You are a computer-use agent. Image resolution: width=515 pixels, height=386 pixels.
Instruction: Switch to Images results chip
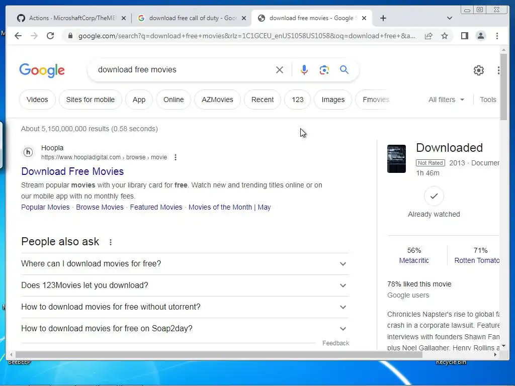tap(333, 100)
